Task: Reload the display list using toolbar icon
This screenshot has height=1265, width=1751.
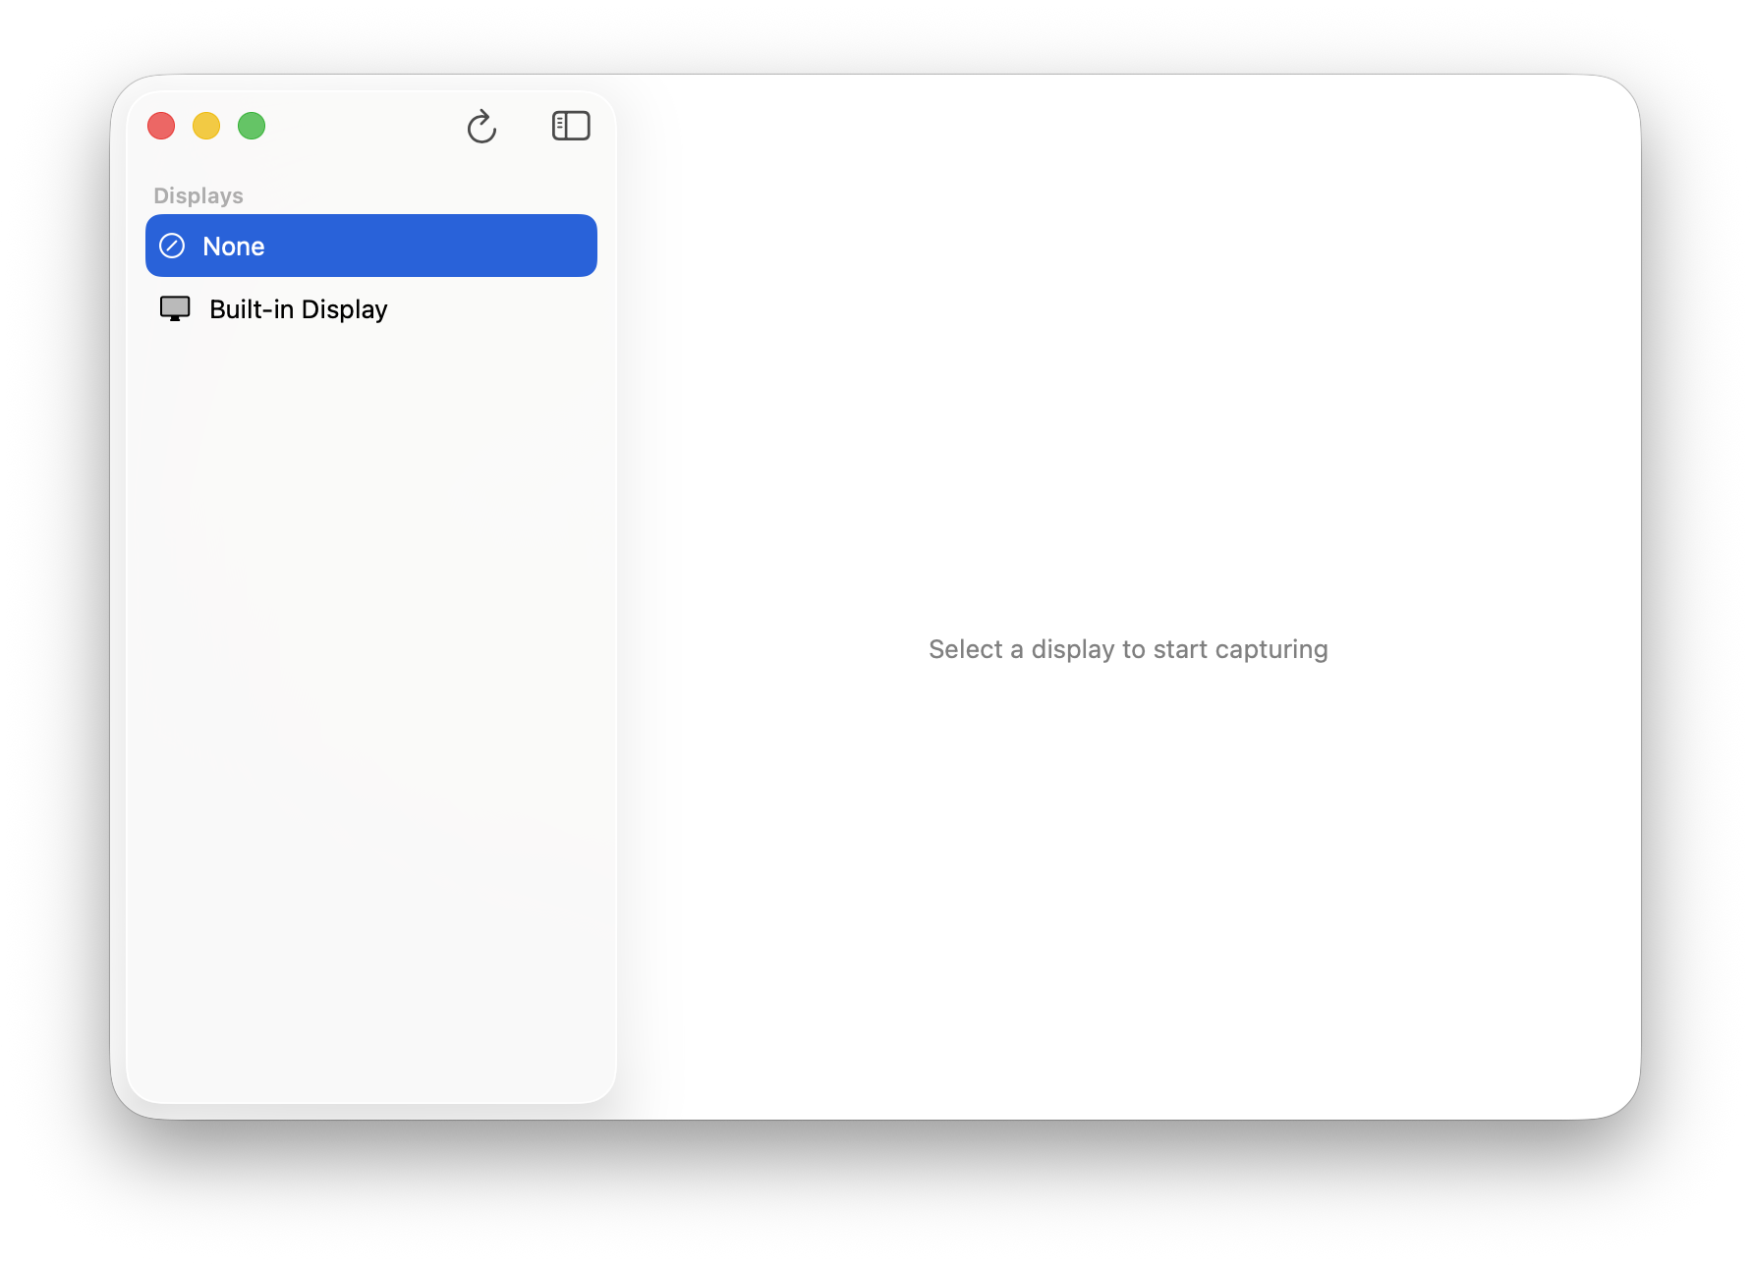Action: (x=482, y=126)
